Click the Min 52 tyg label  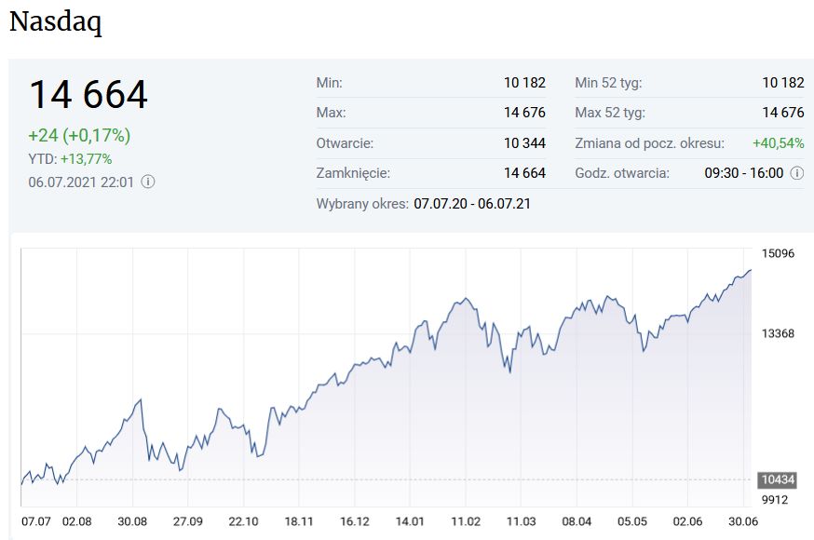(x=608, y=83)
